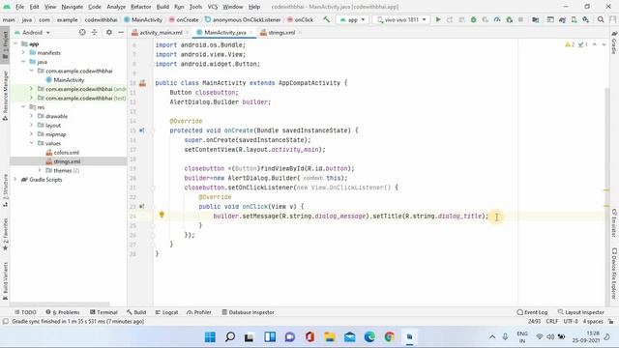Click the onCreate override gutter marker
Screen dimensions: 619x348
tap(142, 130)
